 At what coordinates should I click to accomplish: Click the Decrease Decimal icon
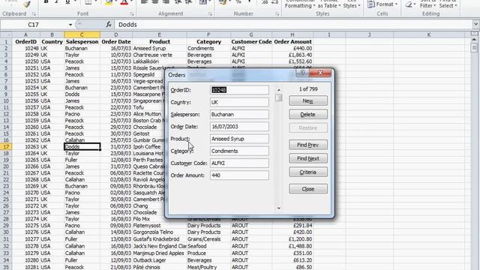274,2
